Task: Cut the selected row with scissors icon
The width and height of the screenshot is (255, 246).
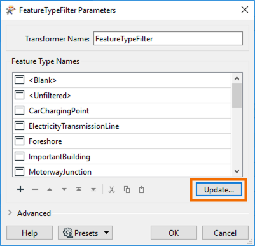Action: [x=111, y=189]
